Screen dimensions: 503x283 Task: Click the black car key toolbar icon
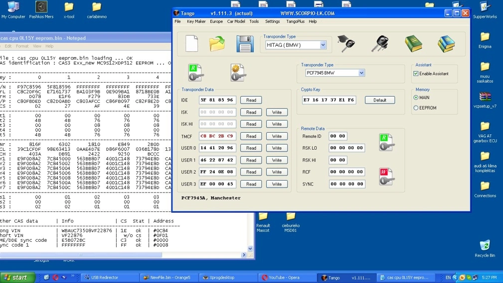(x=380, y=43)
